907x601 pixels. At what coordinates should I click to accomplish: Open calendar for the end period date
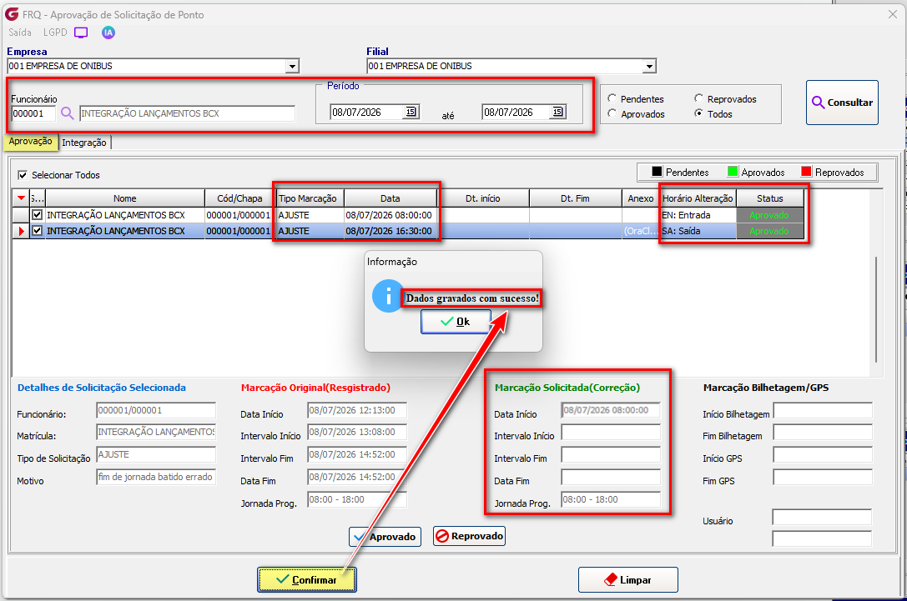click(557, 112)
